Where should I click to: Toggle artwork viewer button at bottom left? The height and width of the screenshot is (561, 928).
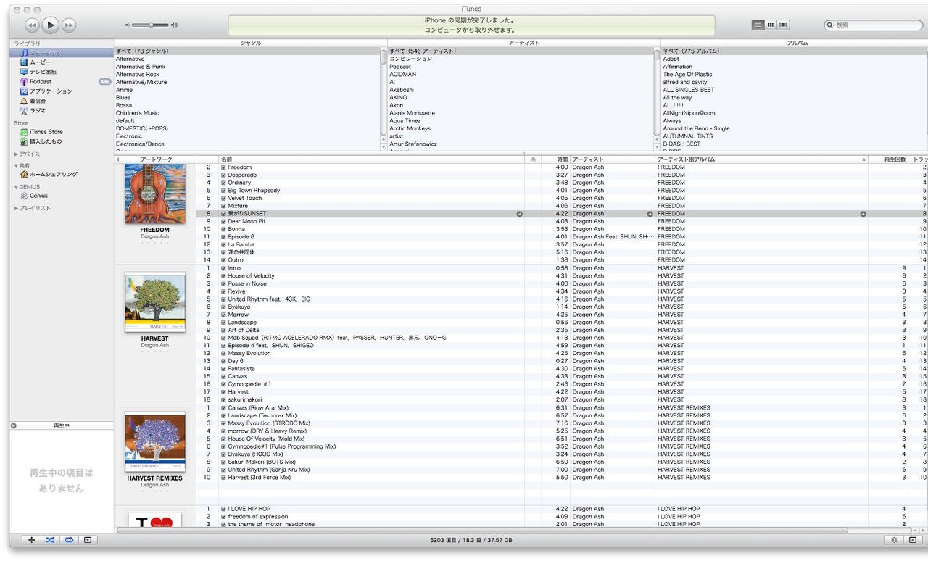(88, 540)
